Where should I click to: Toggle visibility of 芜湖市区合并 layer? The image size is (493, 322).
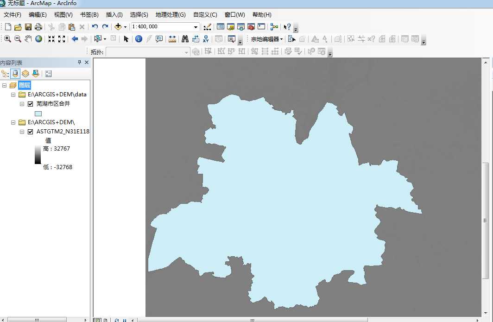click(31, 104)
